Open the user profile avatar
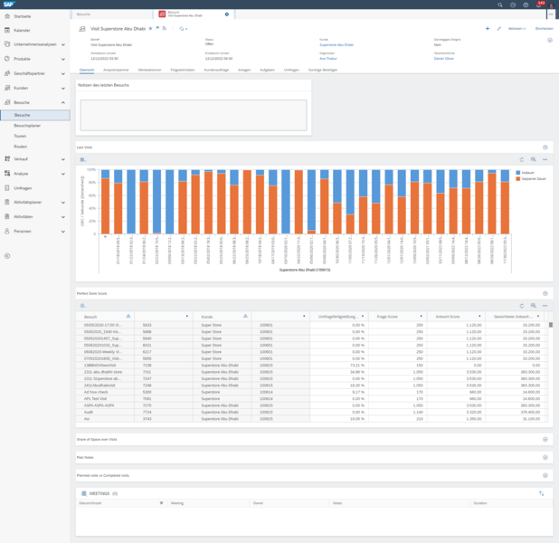The image size is (559, 543). click(552, 5)
